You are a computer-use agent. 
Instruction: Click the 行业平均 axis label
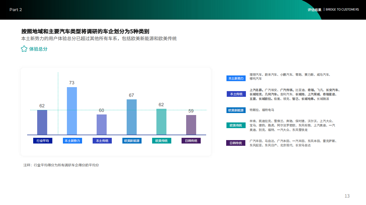(43, 141)
